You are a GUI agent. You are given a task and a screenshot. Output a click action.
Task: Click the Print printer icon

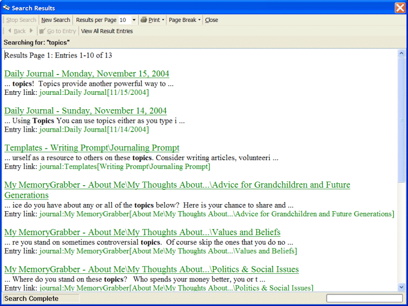tap(144, 20)
